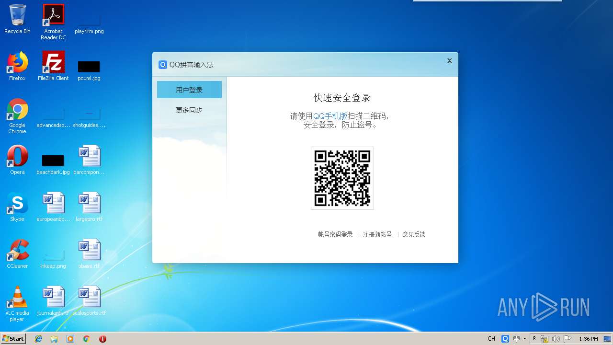Viewport: 613px width, 345px height.
Task: Select the advancedso... desktop file
Action: coord(53,119)
